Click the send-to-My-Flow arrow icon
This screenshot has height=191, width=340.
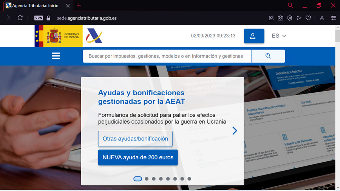coord(299,18)
